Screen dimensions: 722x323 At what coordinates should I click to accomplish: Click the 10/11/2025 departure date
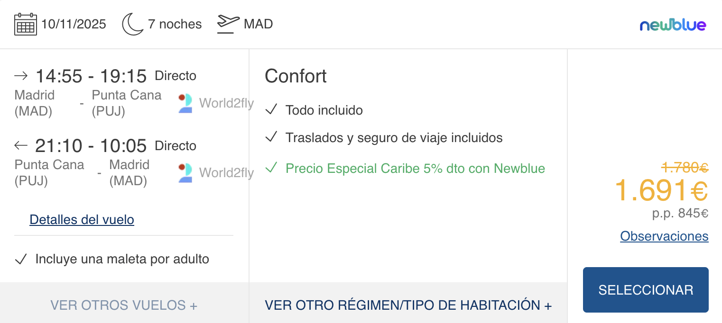(x=74, y=24)
